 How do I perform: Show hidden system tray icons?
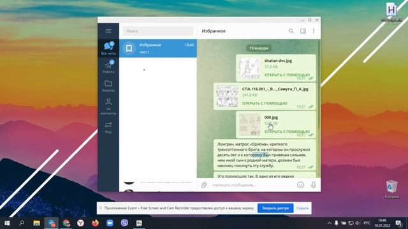coord(329,223)
